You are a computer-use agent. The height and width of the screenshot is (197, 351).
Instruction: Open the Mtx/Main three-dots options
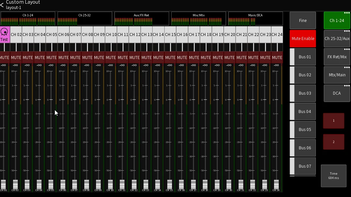(347, 67)
